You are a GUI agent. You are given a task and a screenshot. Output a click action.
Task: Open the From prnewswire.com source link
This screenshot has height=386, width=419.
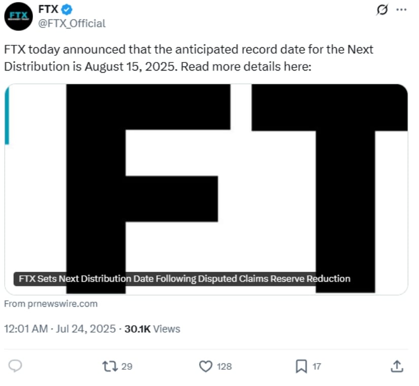click(51, 304)
